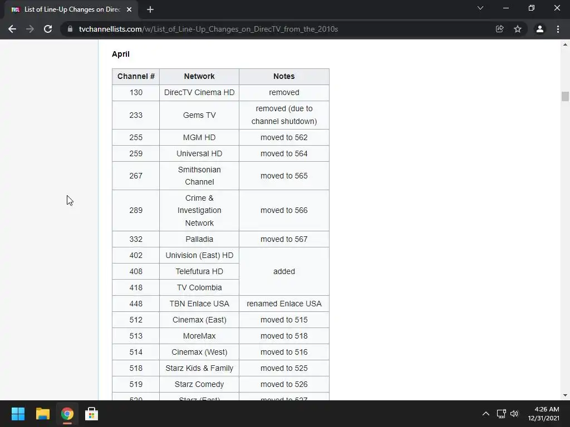Open the Chrome profile icon
This screenshot has height=427, width=570.
coord(540,29)
